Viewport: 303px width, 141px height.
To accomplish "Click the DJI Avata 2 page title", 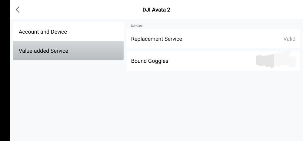I will pyautogui.click(x=156, y=10).
